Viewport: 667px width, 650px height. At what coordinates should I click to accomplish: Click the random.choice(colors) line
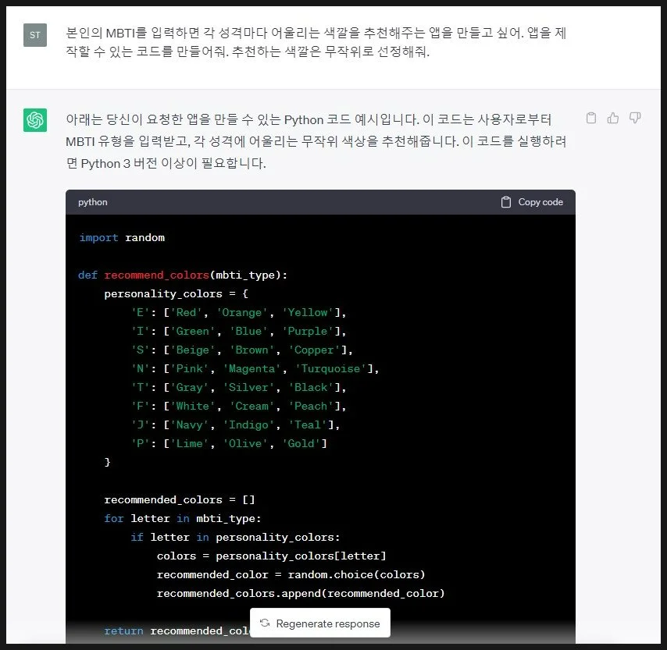point(291,574)
